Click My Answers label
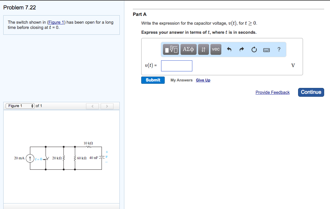 (x=181, y=80)
